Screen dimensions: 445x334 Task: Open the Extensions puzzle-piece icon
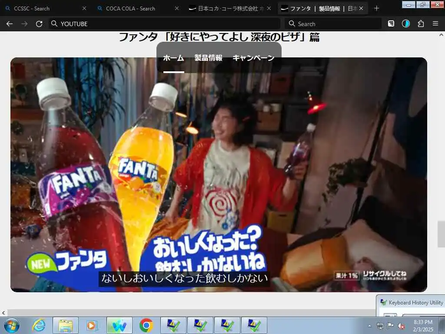pyautogui.click(x=421, y=24)
